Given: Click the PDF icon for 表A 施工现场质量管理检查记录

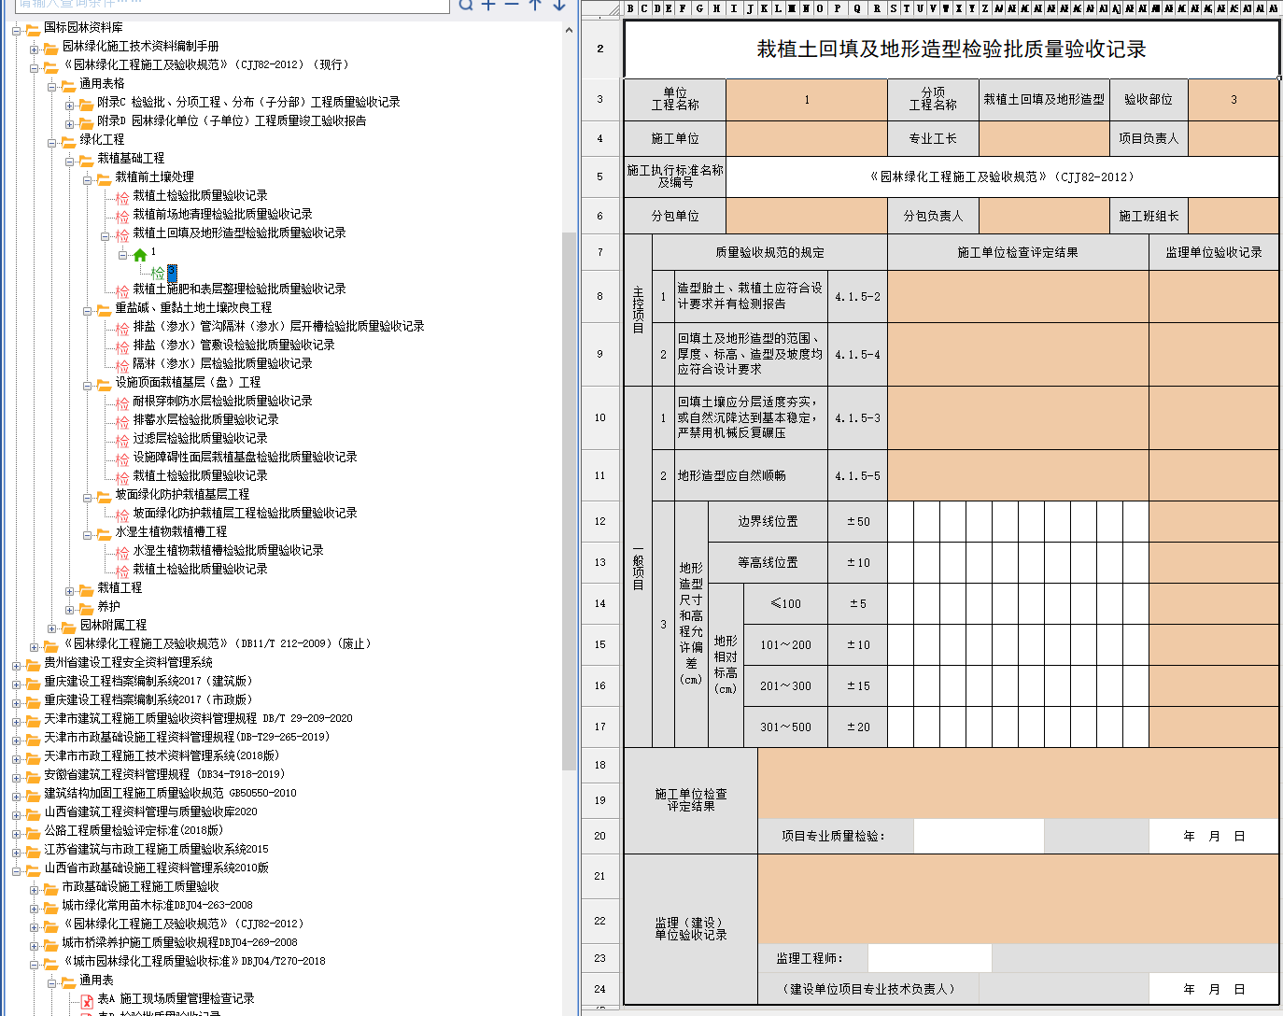Looking at the screenshot, I should [87, 1000].
